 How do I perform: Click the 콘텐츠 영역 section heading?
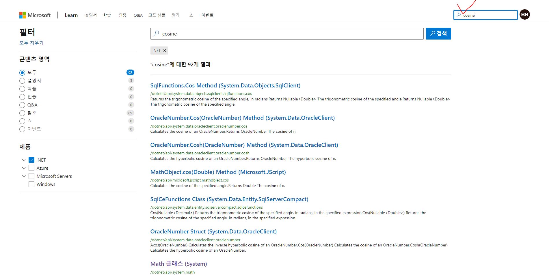click(x=34, y=59)
